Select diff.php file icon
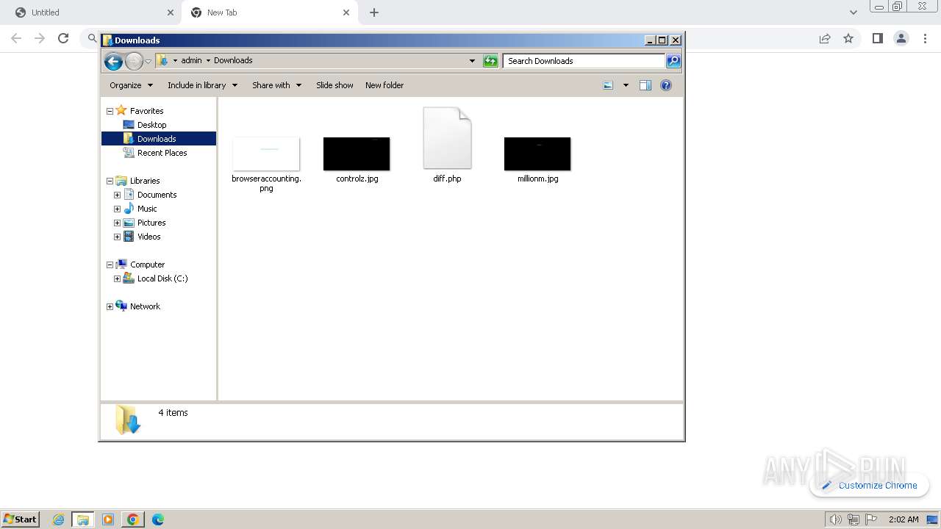This screenshot has width=941, height=529. tap(447, 138)
